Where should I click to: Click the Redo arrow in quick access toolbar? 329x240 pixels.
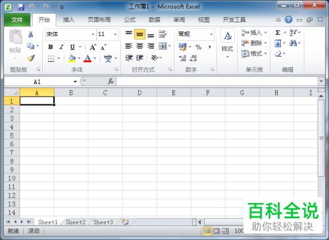click(46, 7)
